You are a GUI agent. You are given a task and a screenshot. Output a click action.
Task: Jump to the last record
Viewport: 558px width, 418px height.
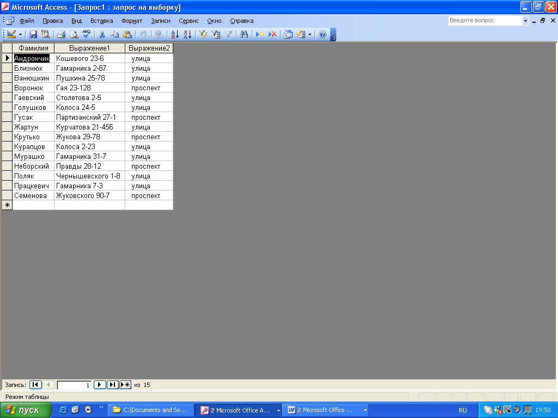(x=112, y=385)
